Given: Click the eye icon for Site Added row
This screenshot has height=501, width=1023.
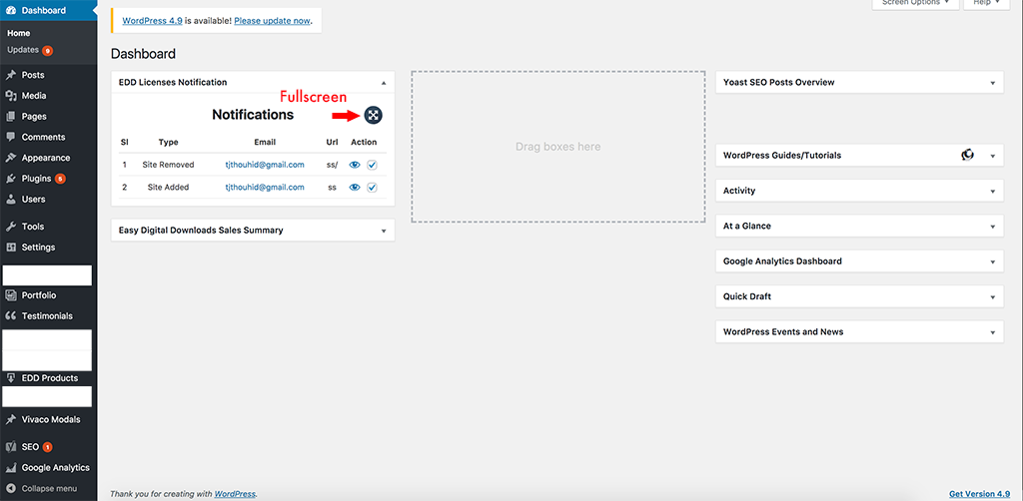Looking at the screenshot, I should point(355,188).
